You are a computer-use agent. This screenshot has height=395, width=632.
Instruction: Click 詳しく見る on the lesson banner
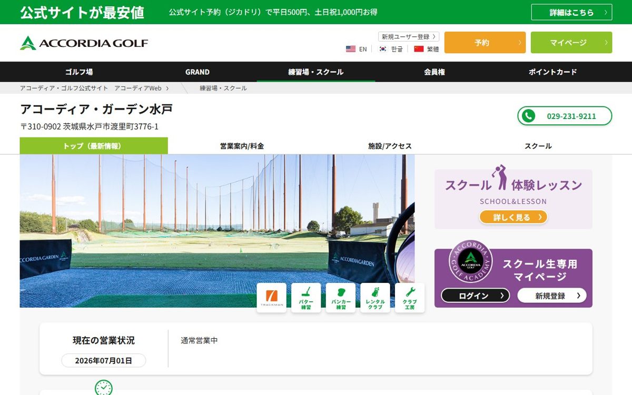click(513, 217)
